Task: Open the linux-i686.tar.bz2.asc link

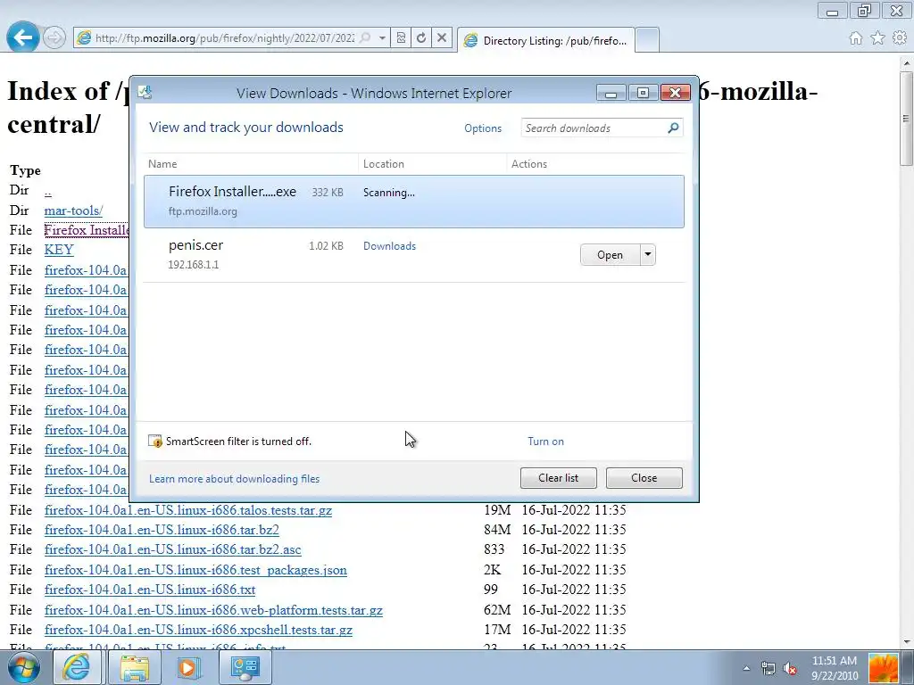Action: (172, 549)
